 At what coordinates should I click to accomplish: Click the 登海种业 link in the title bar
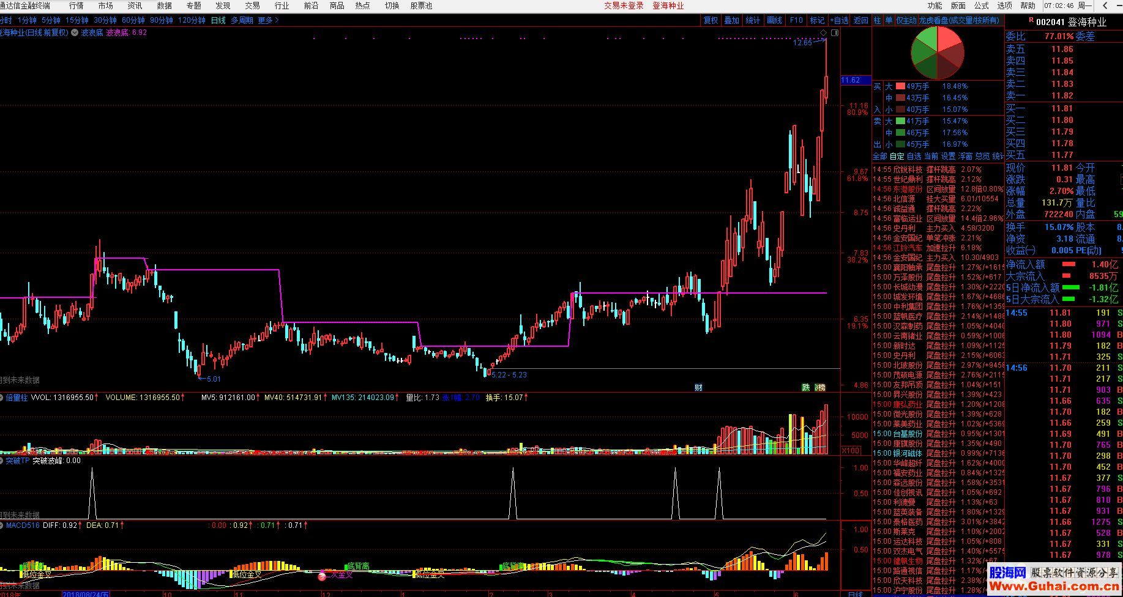[x=668, y=6]
